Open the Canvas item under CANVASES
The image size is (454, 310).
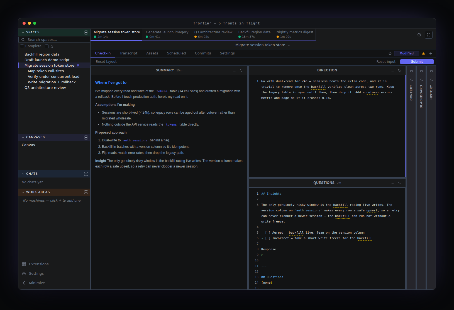[28, 145]
